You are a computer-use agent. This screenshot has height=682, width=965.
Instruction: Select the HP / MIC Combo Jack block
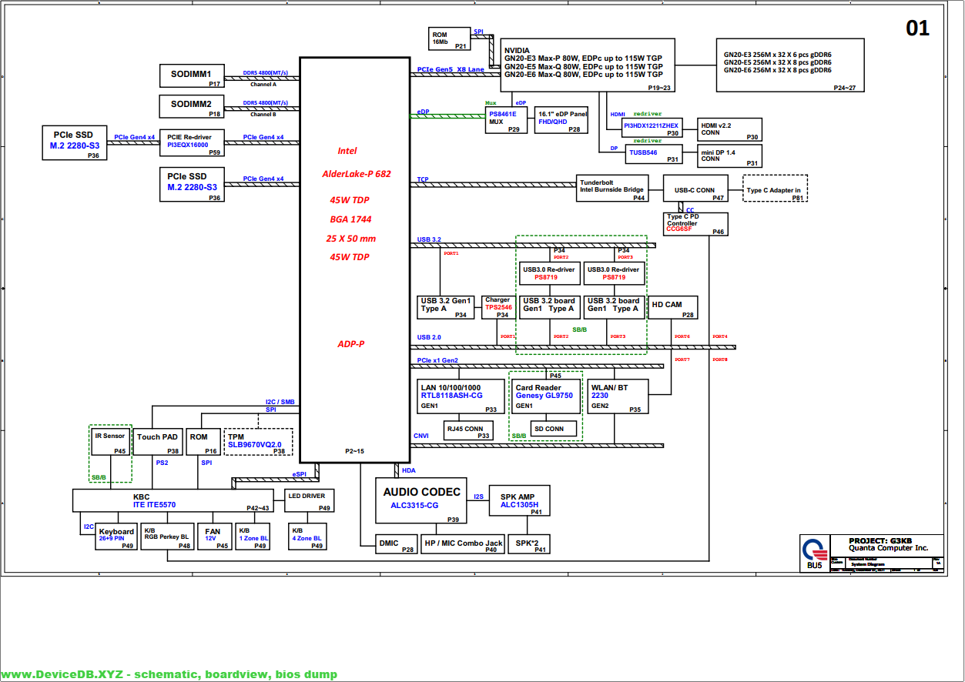click(x=464, y=544)
